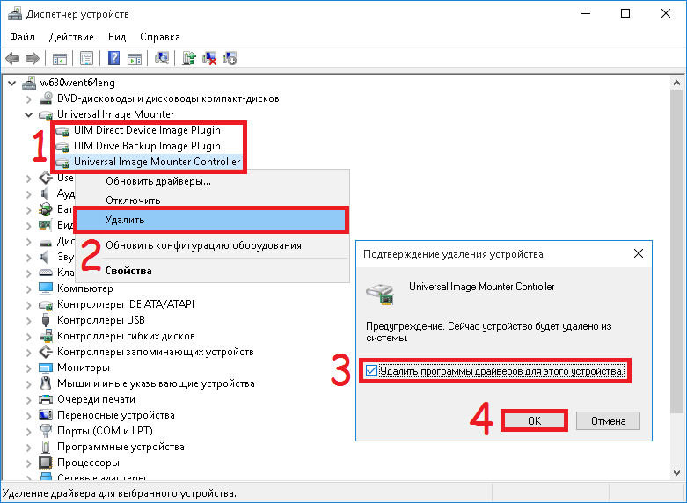The width and height of the screenshot is (687, 503).
Task: Click the UIM Direct Device Image Plugin icon
Action: point(62,130)
